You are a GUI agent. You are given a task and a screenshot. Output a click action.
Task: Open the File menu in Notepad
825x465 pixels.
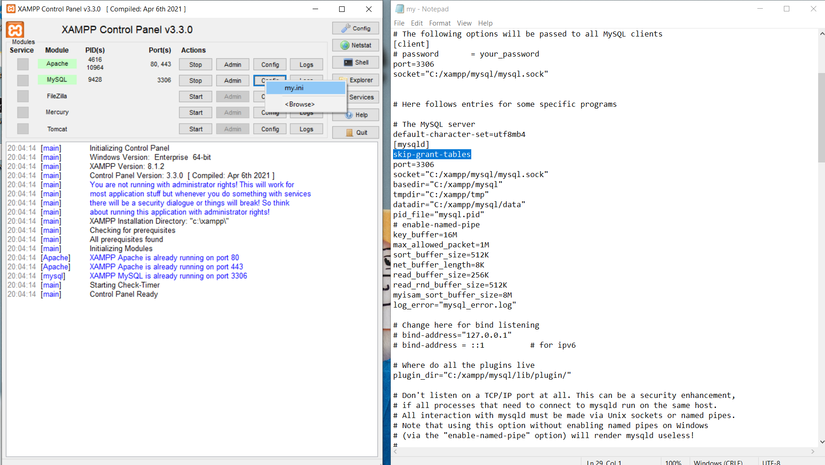[x=399, y=23]
